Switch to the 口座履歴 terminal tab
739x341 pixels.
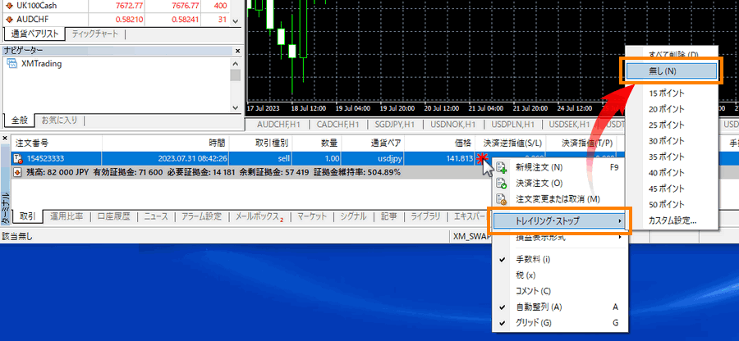pyautogui.click(x=114, y=216)
